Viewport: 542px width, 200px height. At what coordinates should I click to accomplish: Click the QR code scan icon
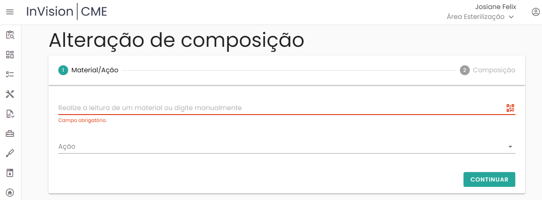510,108
